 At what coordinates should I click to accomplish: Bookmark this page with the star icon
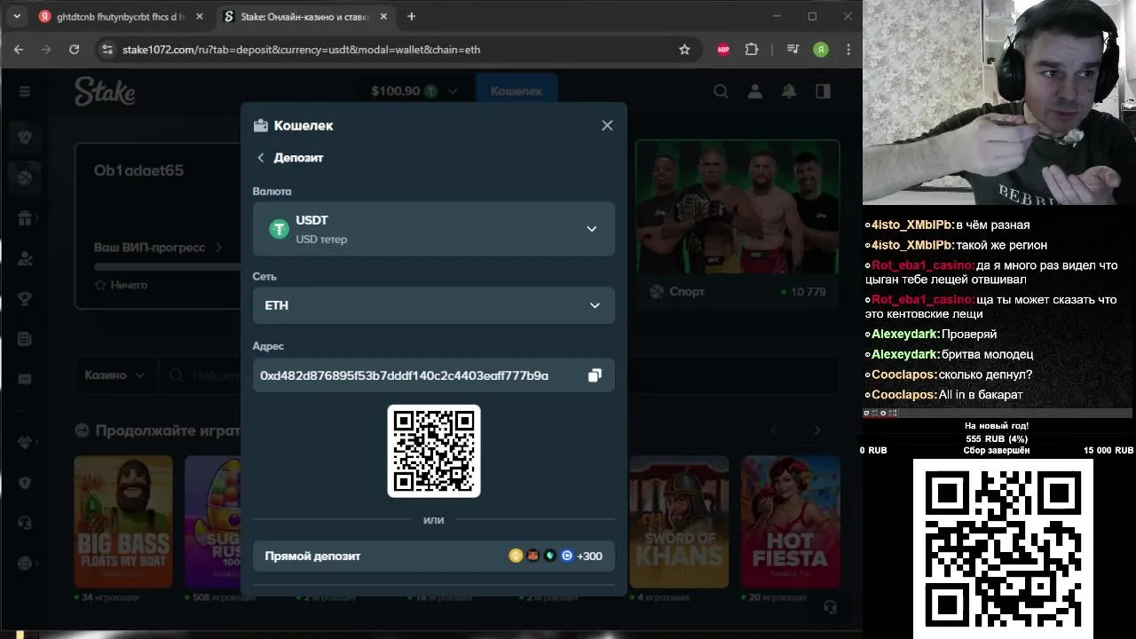click(684, 50)
